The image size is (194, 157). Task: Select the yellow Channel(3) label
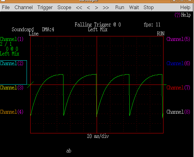[12, 88]
